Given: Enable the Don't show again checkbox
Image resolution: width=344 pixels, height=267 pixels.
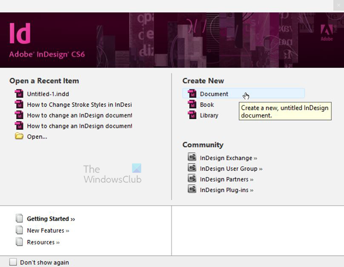Looking at the screenshot, I should click(13, 262).
